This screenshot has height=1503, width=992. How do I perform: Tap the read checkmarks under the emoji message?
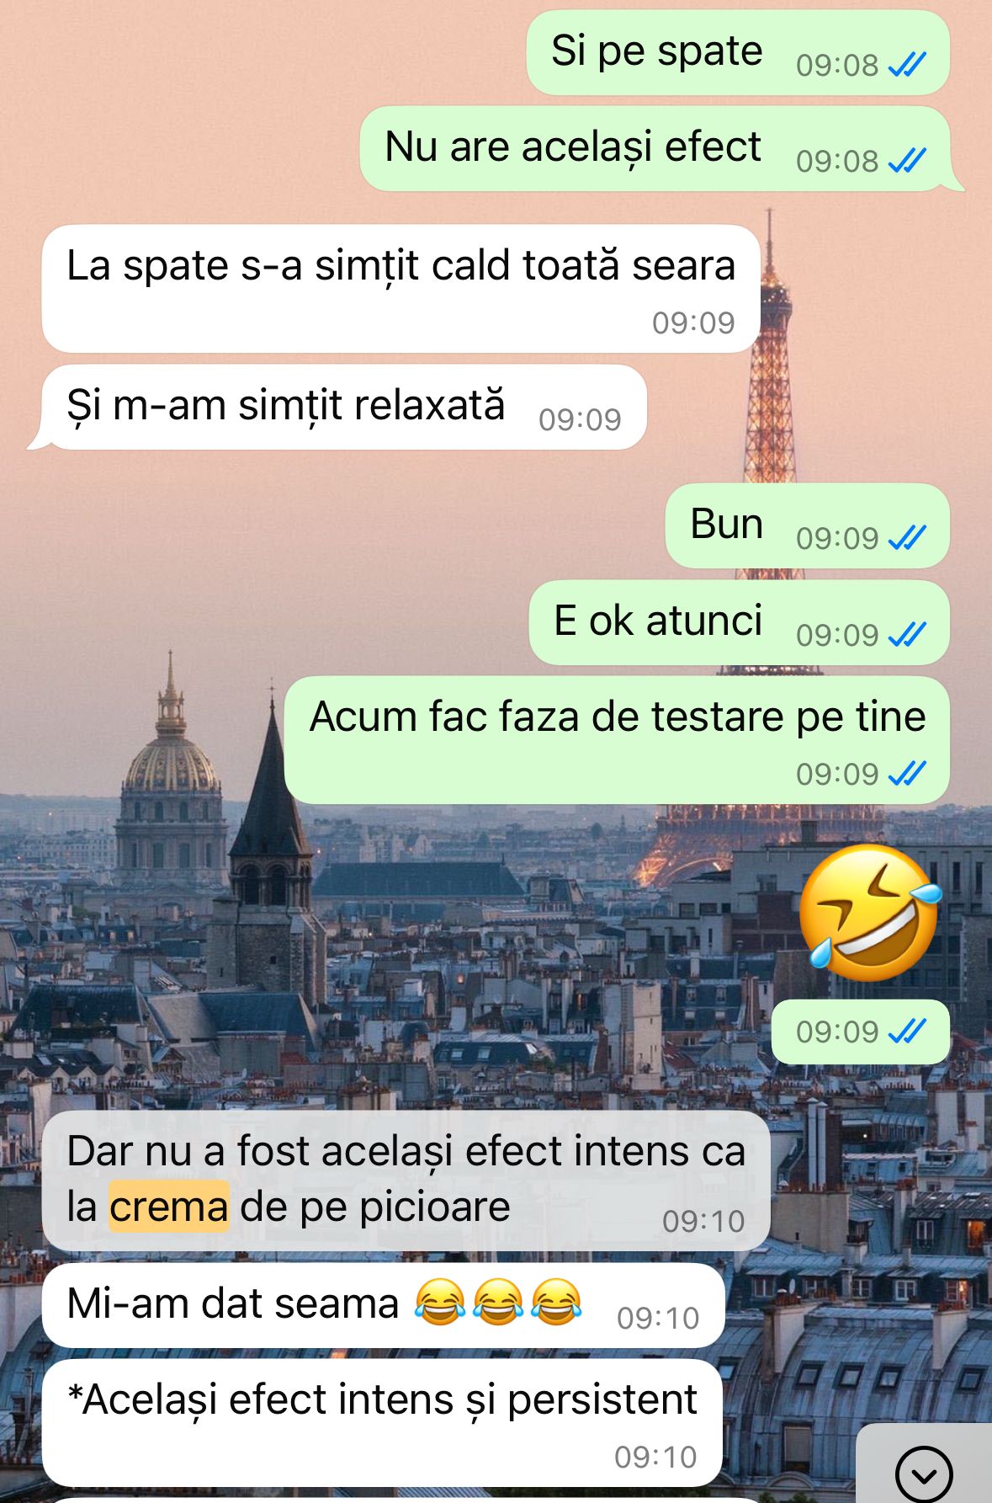click(907, 1031)
